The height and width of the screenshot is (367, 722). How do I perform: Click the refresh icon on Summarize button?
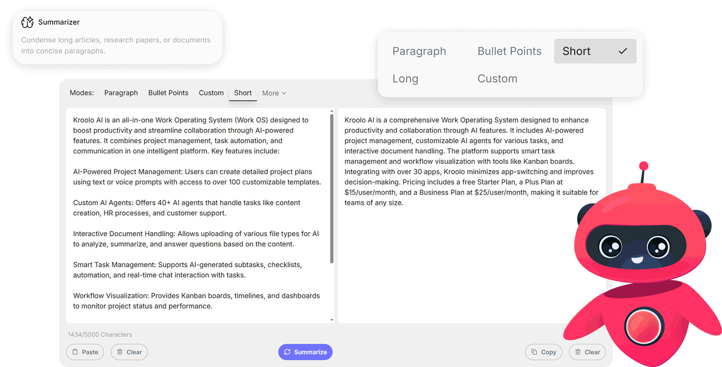[x=287, y=352]
